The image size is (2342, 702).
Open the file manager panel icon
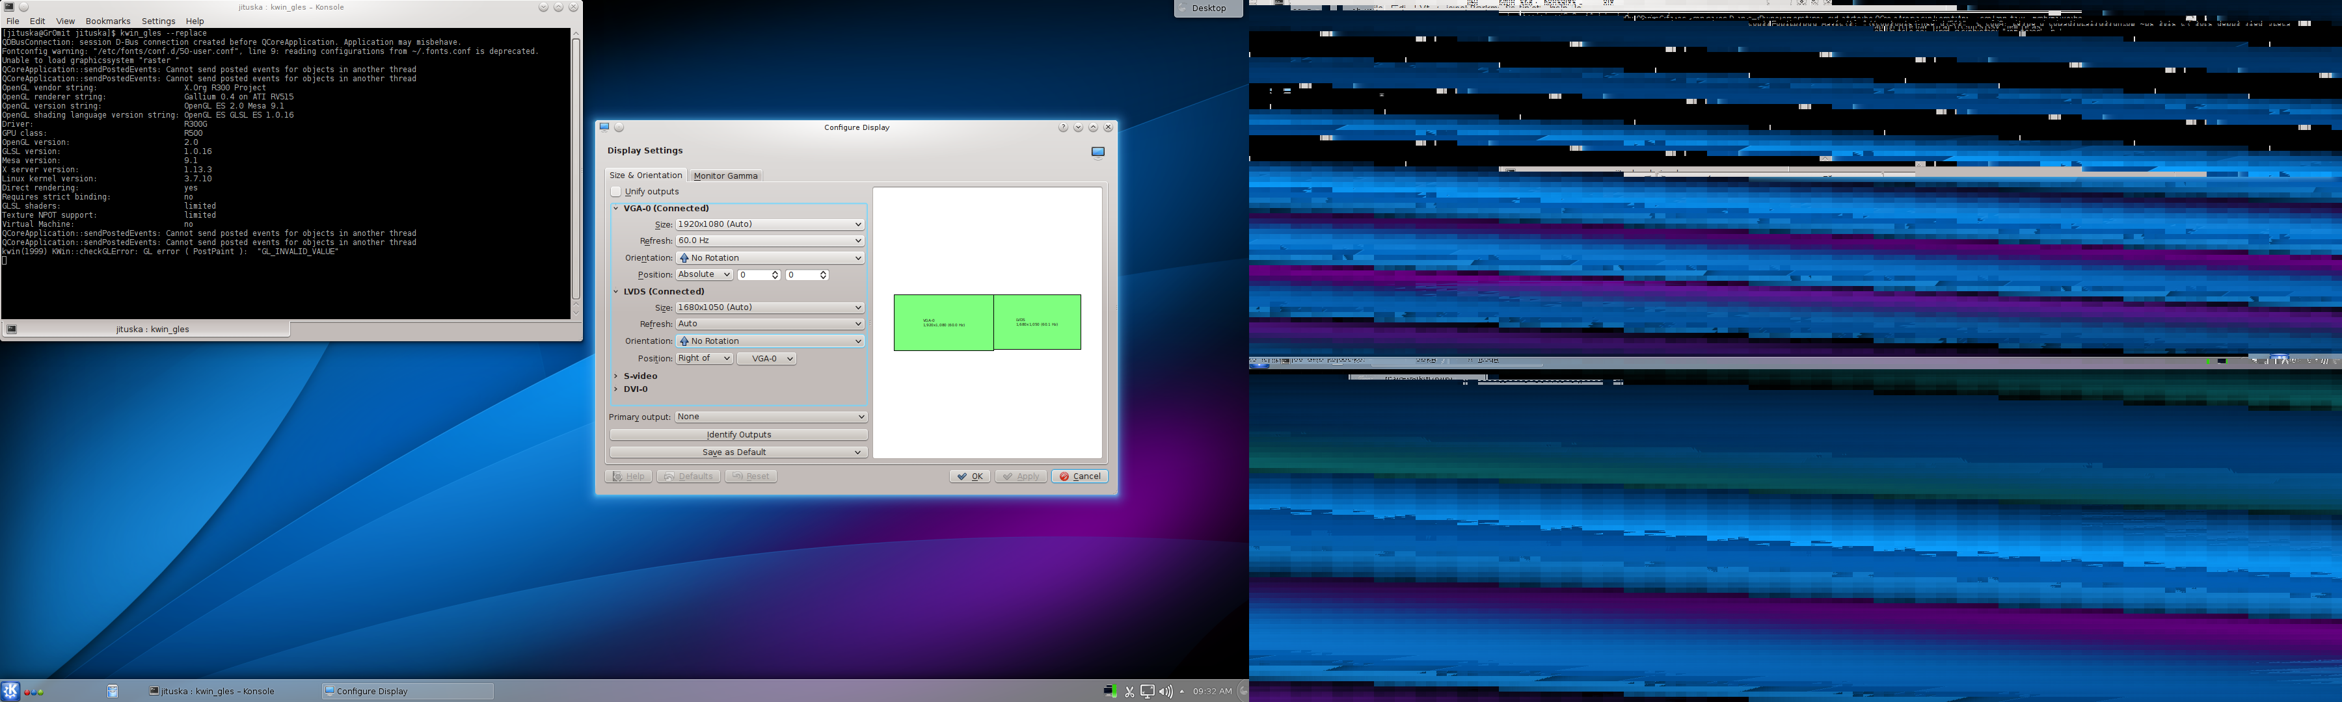tap(113, 691)
